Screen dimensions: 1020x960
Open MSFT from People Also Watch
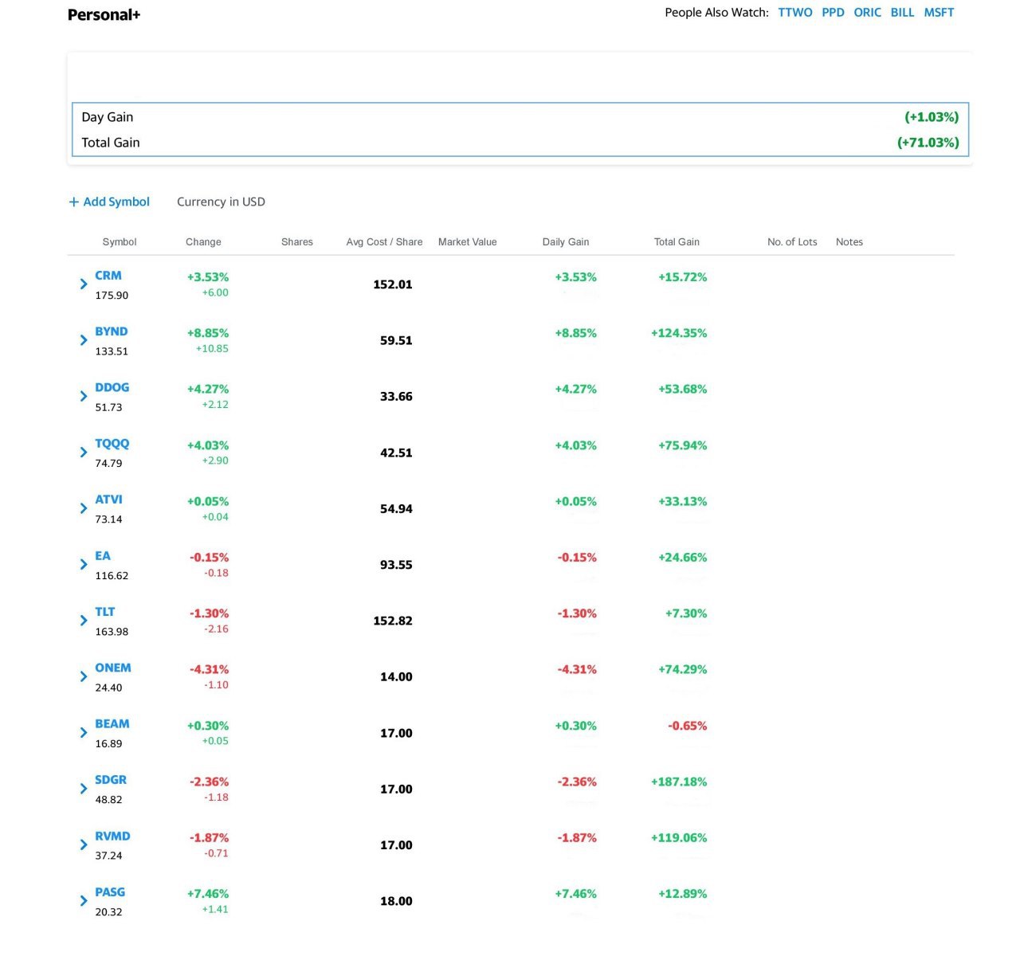click(x=939, y=13)
